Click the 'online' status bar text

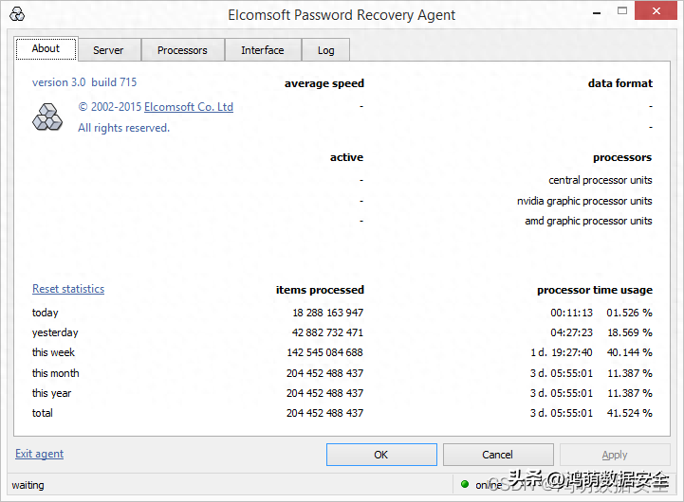tap(489, 485)
